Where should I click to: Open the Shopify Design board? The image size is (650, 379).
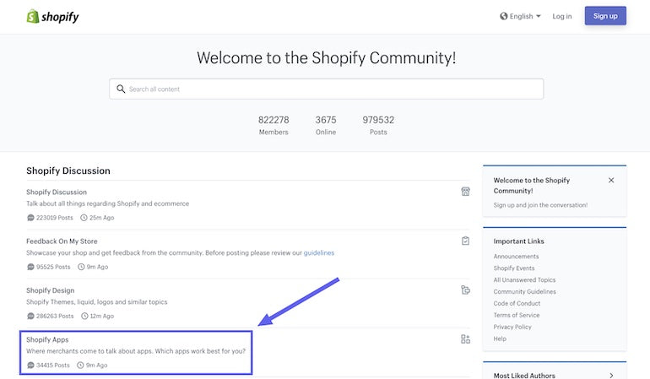tap(50, 290)
